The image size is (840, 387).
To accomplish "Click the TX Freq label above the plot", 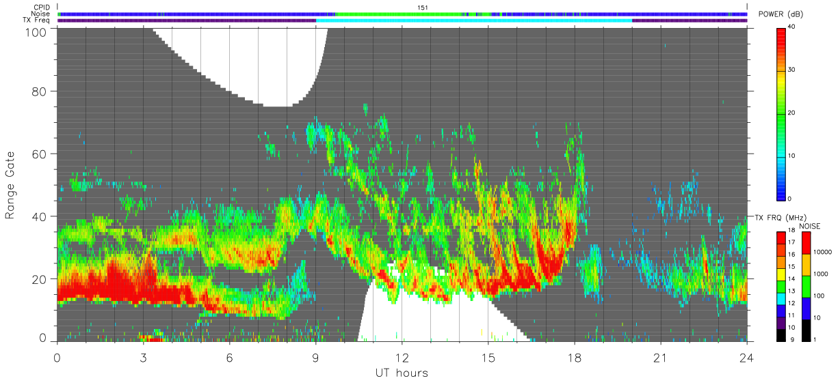I will [37, 20].
